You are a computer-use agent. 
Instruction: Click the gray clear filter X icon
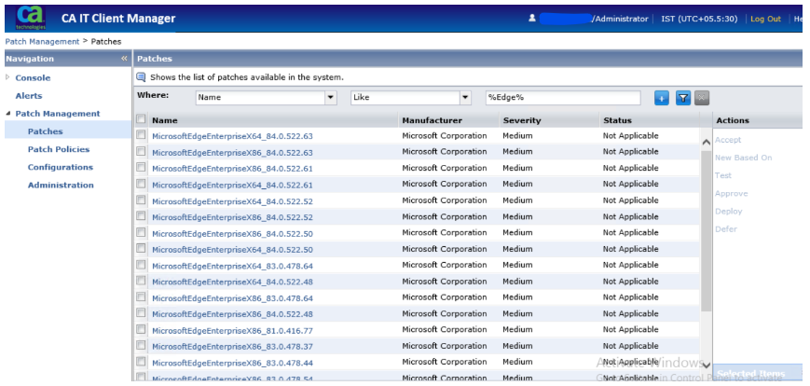[x=702, y=98]
